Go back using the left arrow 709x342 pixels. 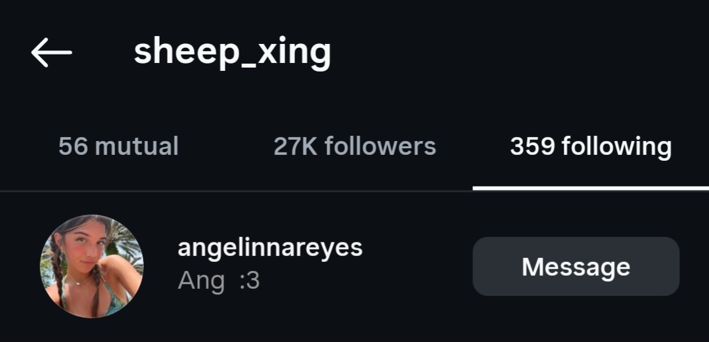pos(51,53)
